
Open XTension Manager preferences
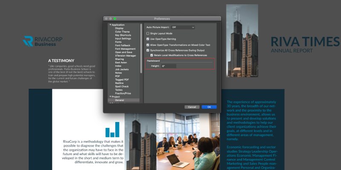click(x=125, y=56)
